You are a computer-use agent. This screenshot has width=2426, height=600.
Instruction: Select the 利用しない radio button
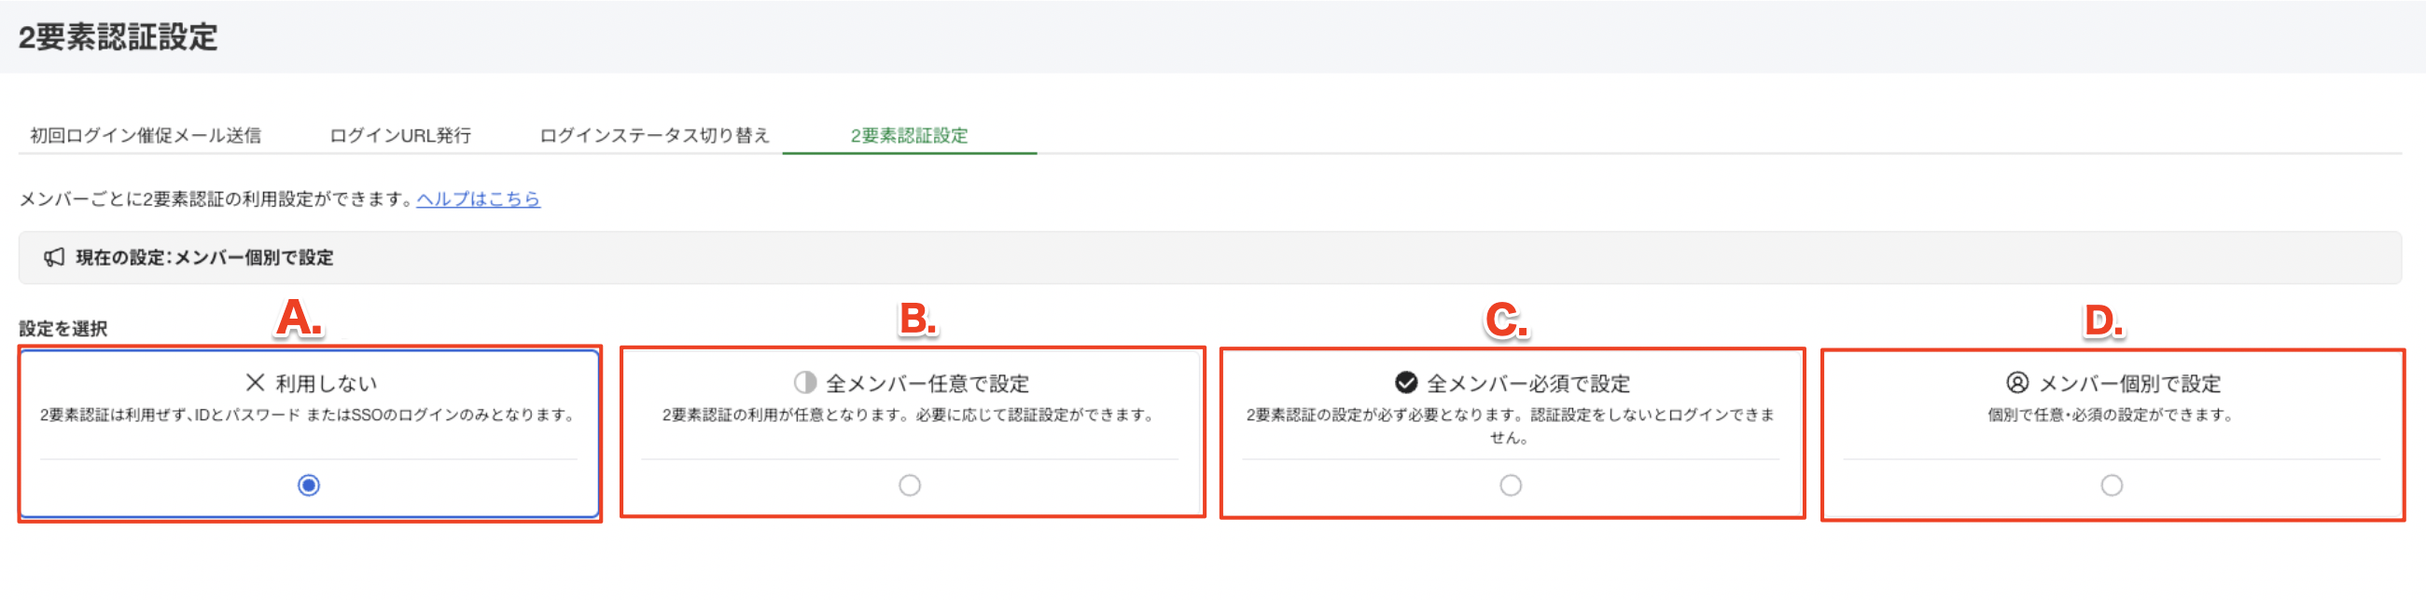tap(308, 485)
